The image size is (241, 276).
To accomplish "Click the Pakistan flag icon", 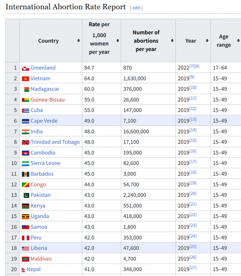I will coord(26,195).
